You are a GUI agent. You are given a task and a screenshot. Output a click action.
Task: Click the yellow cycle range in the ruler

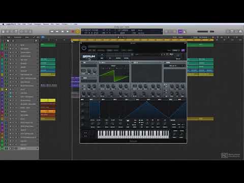click(x=142, y=40)
